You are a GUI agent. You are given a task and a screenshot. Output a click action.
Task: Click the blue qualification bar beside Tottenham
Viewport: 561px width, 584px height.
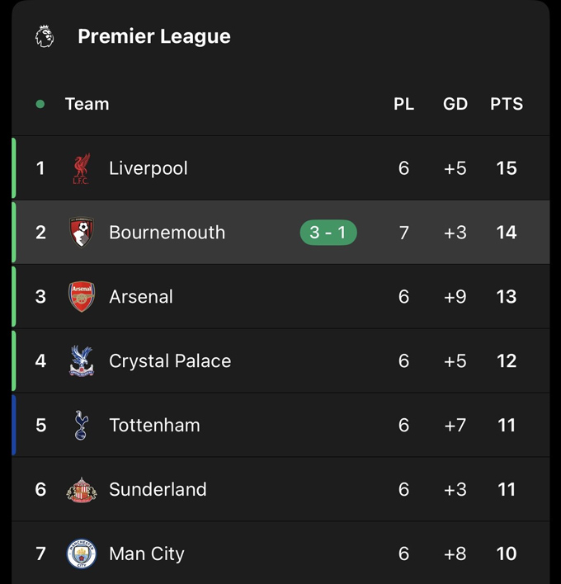tap(14, 426)
